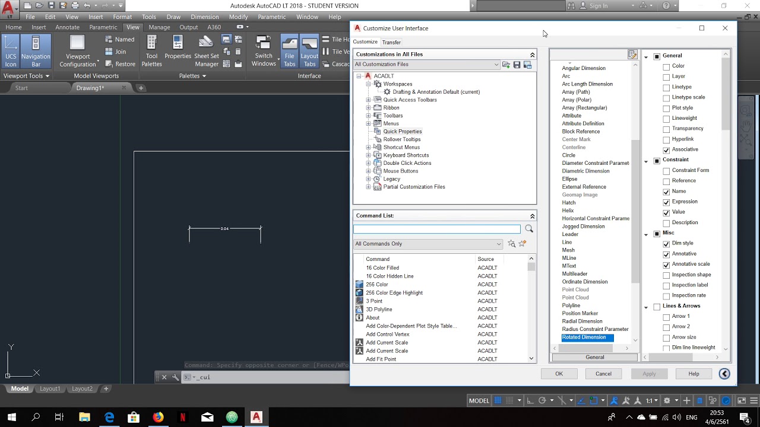760x427 pixels.
Task: Click Switch Windows ribbon icon
Action: coord(264,52)
